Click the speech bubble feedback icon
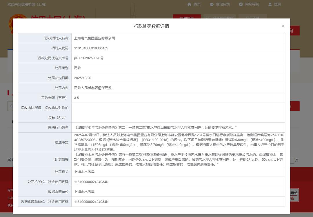Screen dimensions: 313x217 (212, 4)
